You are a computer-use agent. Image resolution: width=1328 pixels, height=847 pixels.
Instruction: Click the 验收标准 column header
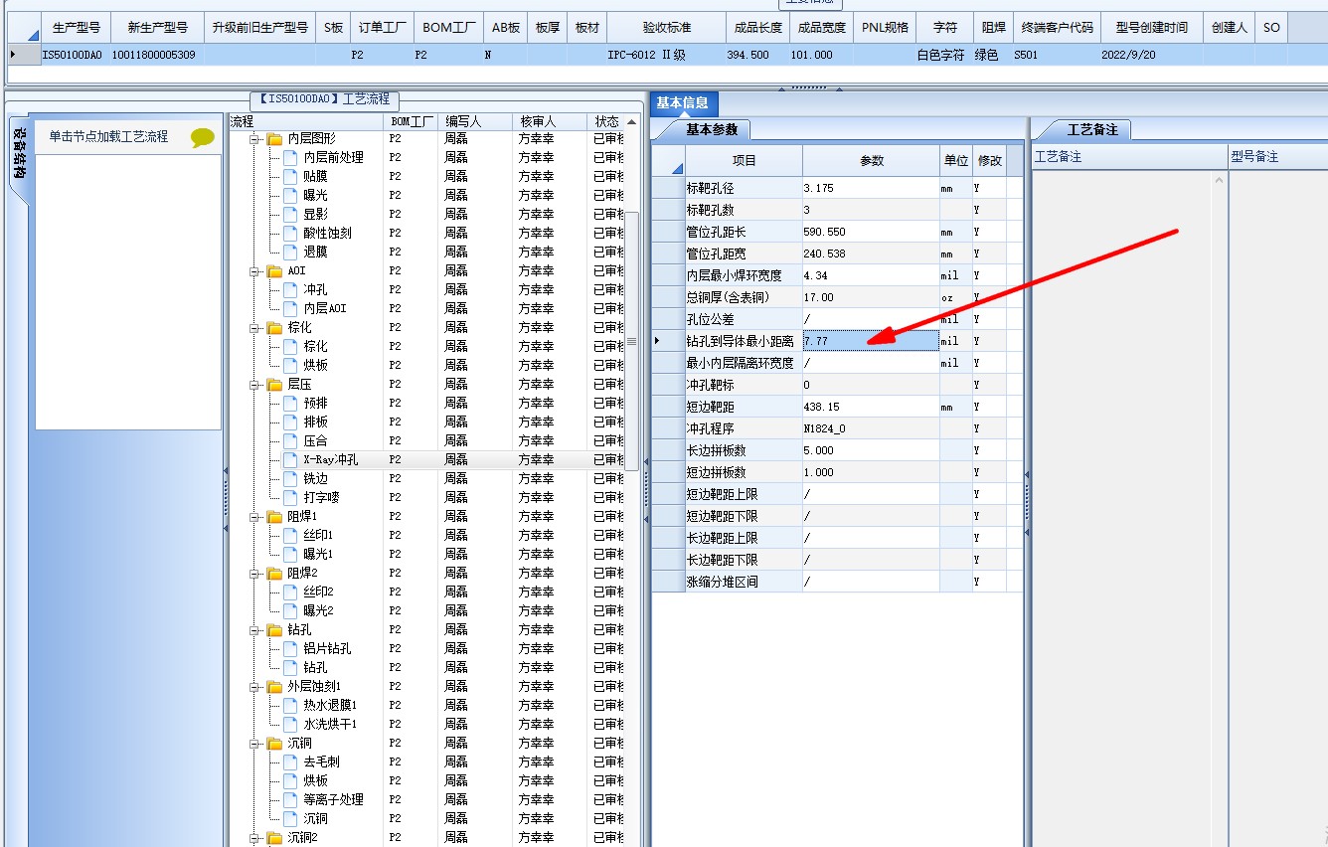click(667, 28)
